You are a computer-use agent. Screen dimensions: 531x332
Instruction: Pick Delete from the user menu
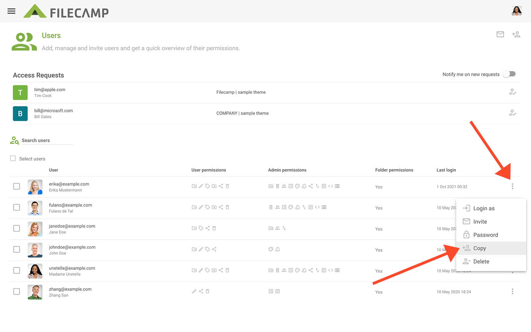481,261
